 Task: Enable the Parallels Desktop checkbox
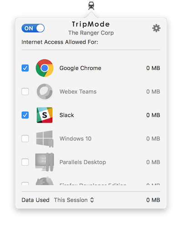(25, 162)
